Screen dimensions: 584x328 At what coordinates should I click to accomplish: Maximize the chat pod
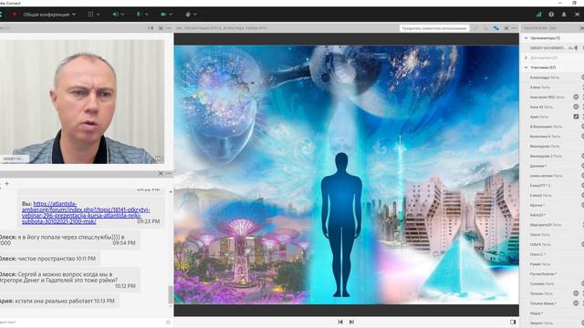(x=161, y=173)
